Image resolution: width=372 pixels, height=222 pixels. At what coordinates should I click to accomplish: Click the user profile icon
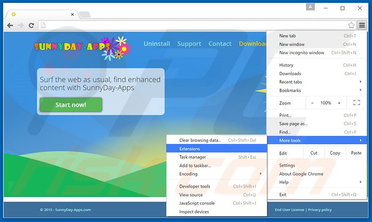pyautogui.click(x=310, y=7)
